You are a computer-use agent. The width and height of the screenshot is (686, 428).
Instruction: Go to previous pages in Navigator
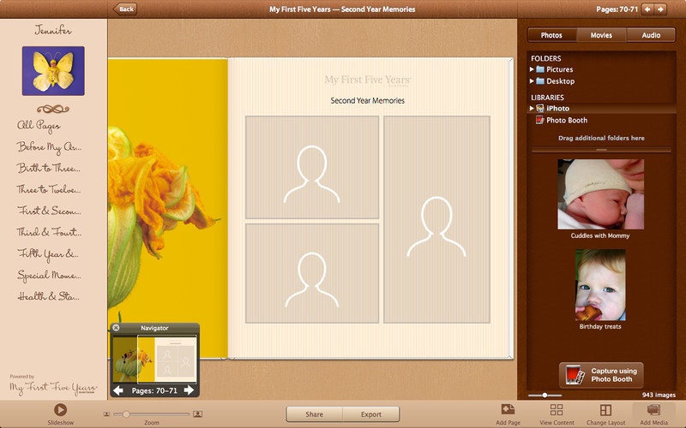(x=119, y=390)
